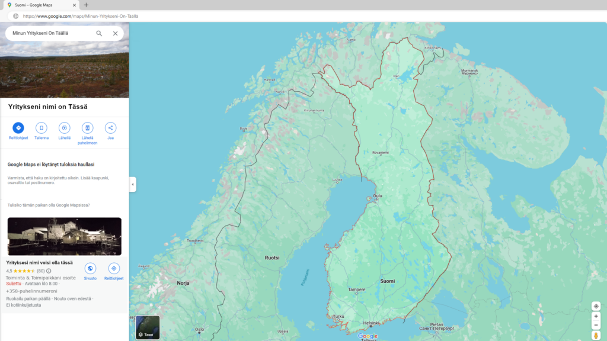Click the rating info icon beside (80)
The height and width of the screenshot is (341, 607).
(x=49, y=271)
